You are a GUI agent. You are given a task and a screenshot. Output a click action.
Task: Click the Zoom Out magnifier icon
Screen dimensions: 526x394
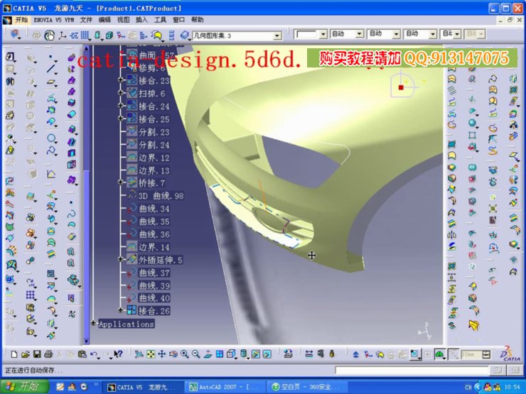tap(195, 354)
